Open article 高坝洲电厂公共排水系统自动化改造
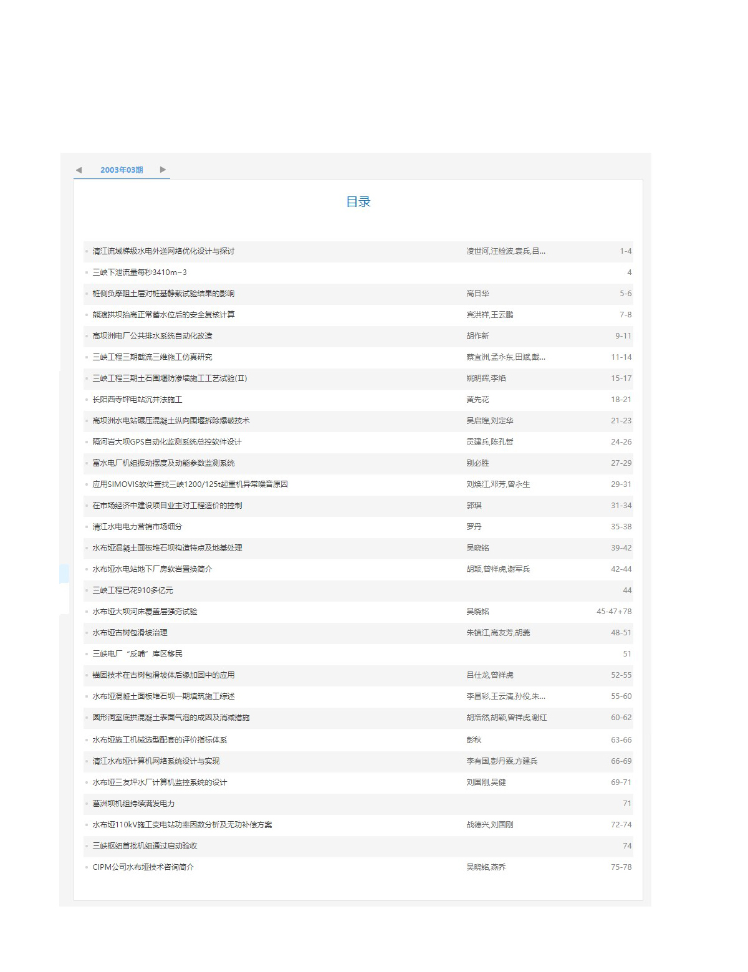The width and height of the screenshot is (748, 972). click(152, 336)
